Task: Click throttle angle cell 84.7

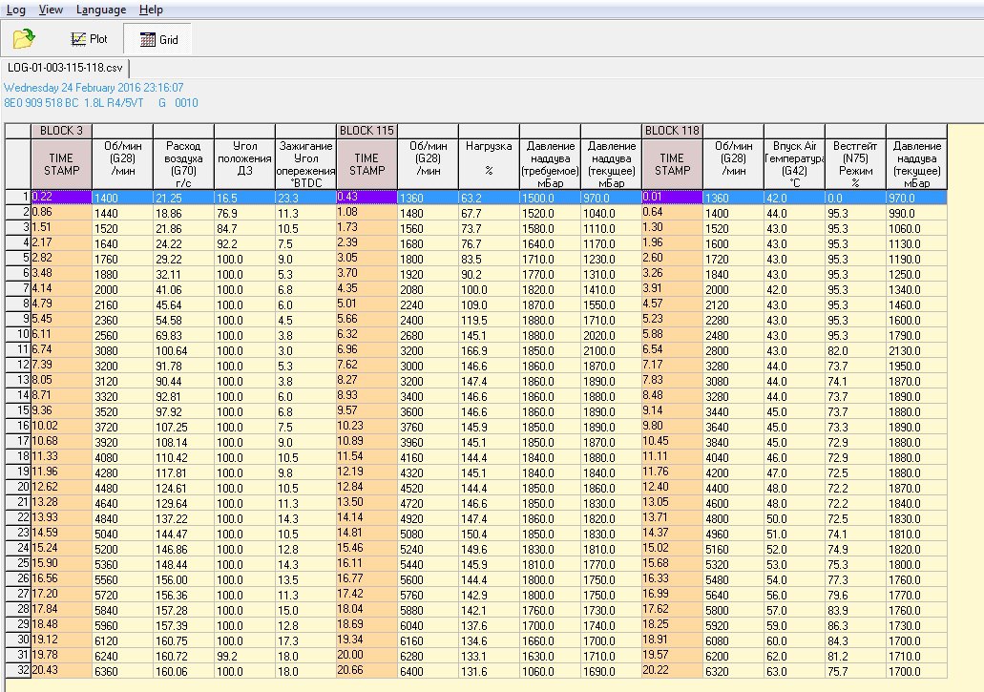Action: click(244, 228)
